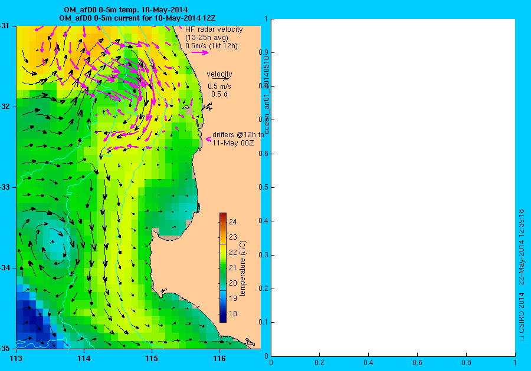This screenshot has width=531, height=371.
Task: Click the y-axis tick '0.3' on the empty plot
Action: (x=264, y=255)
